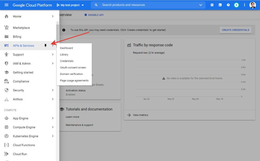Click the three-dot settings menu icon
The height and width of the screenshot is (161, 260).
tap(245, 5)
